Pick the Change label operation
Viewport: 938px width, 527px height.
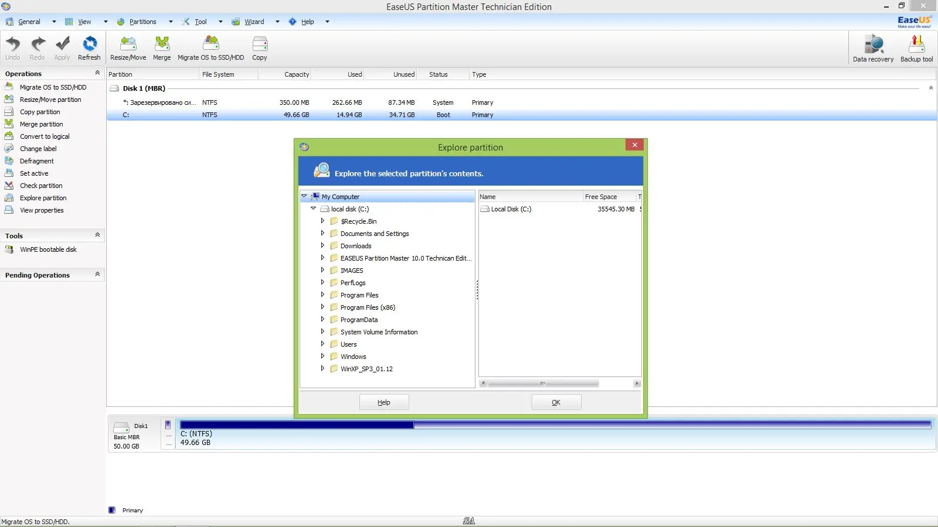click(38, 149)
